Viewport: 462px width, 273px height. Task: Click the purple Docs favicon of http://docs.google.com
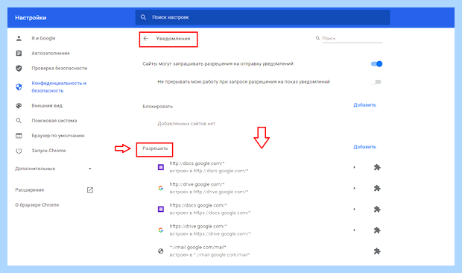[x=160, y=167]
